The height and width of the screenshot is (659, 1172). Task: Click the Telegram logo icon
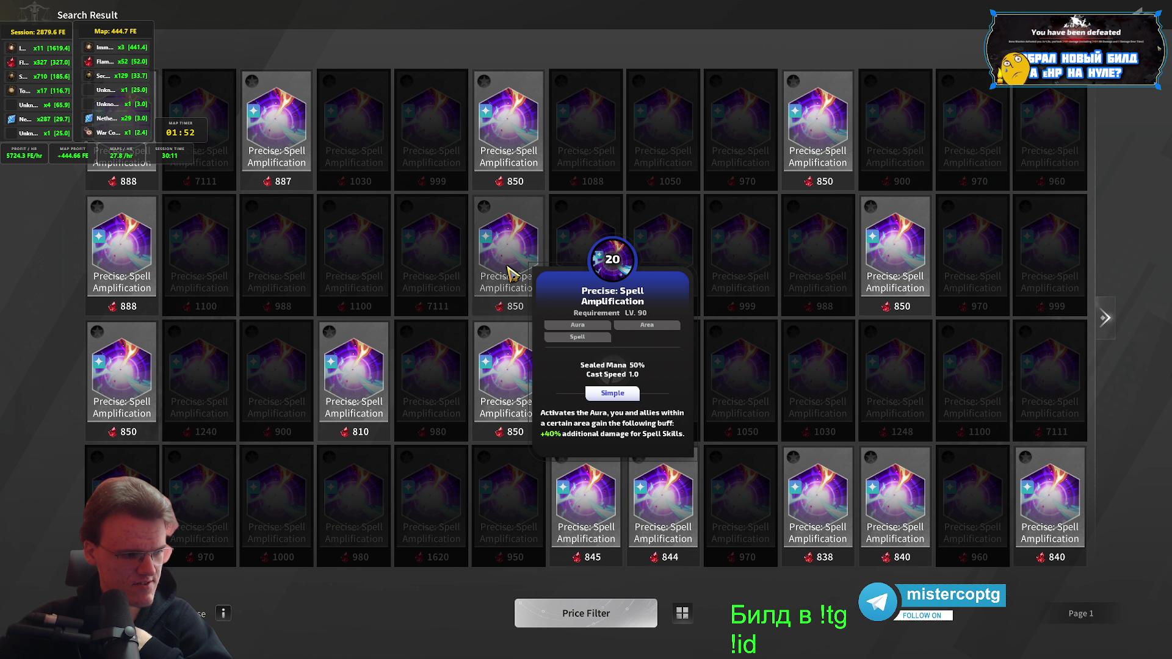(x=877, y=602)
